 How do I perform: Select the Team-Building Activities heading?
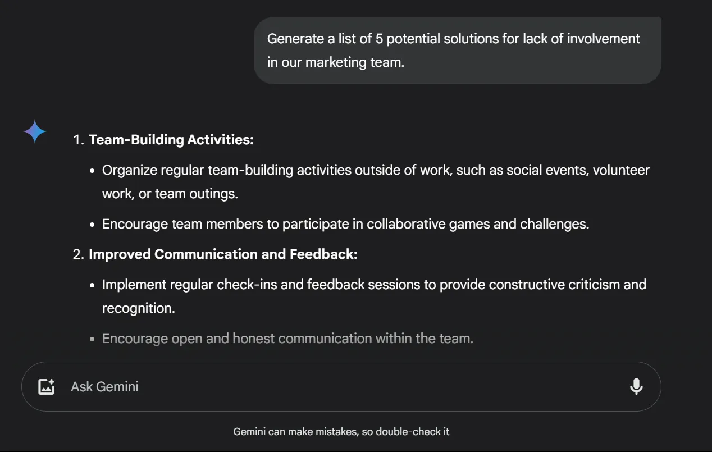[x=171, y=140]
